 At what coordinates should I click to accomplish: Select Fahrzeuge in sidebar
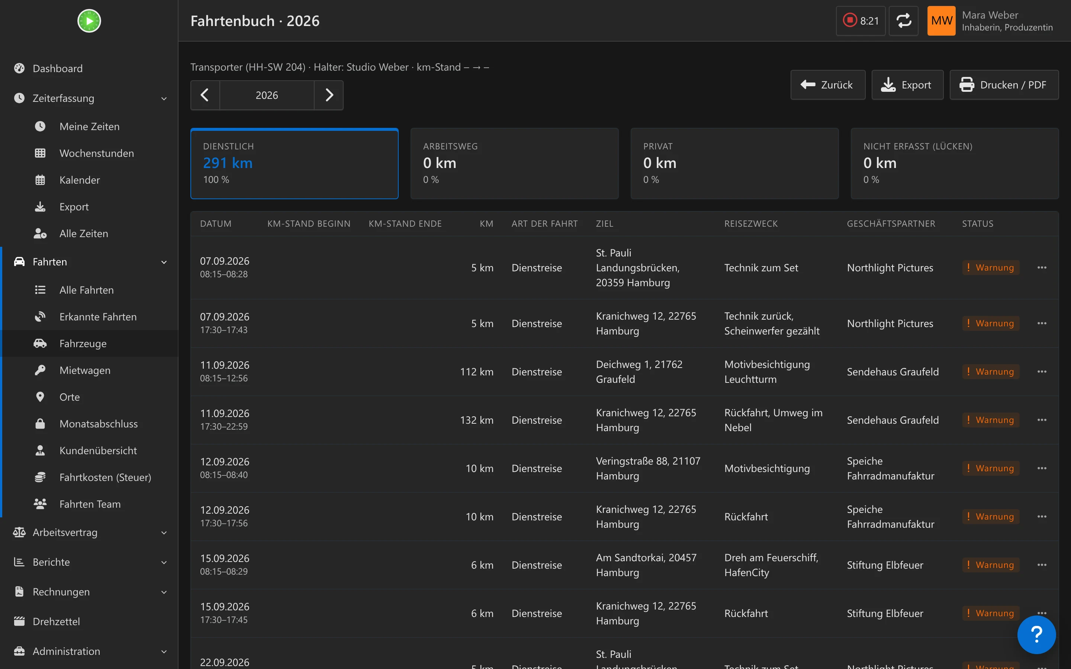(x=89, y=343)
